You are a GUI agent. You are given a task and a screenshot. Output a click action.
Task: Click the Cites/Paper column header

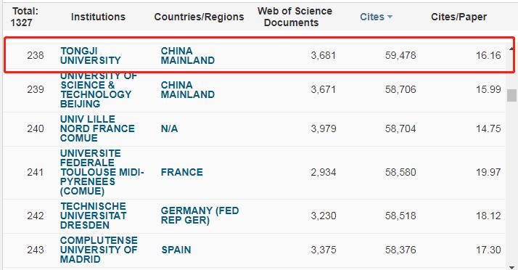[459, 17]
